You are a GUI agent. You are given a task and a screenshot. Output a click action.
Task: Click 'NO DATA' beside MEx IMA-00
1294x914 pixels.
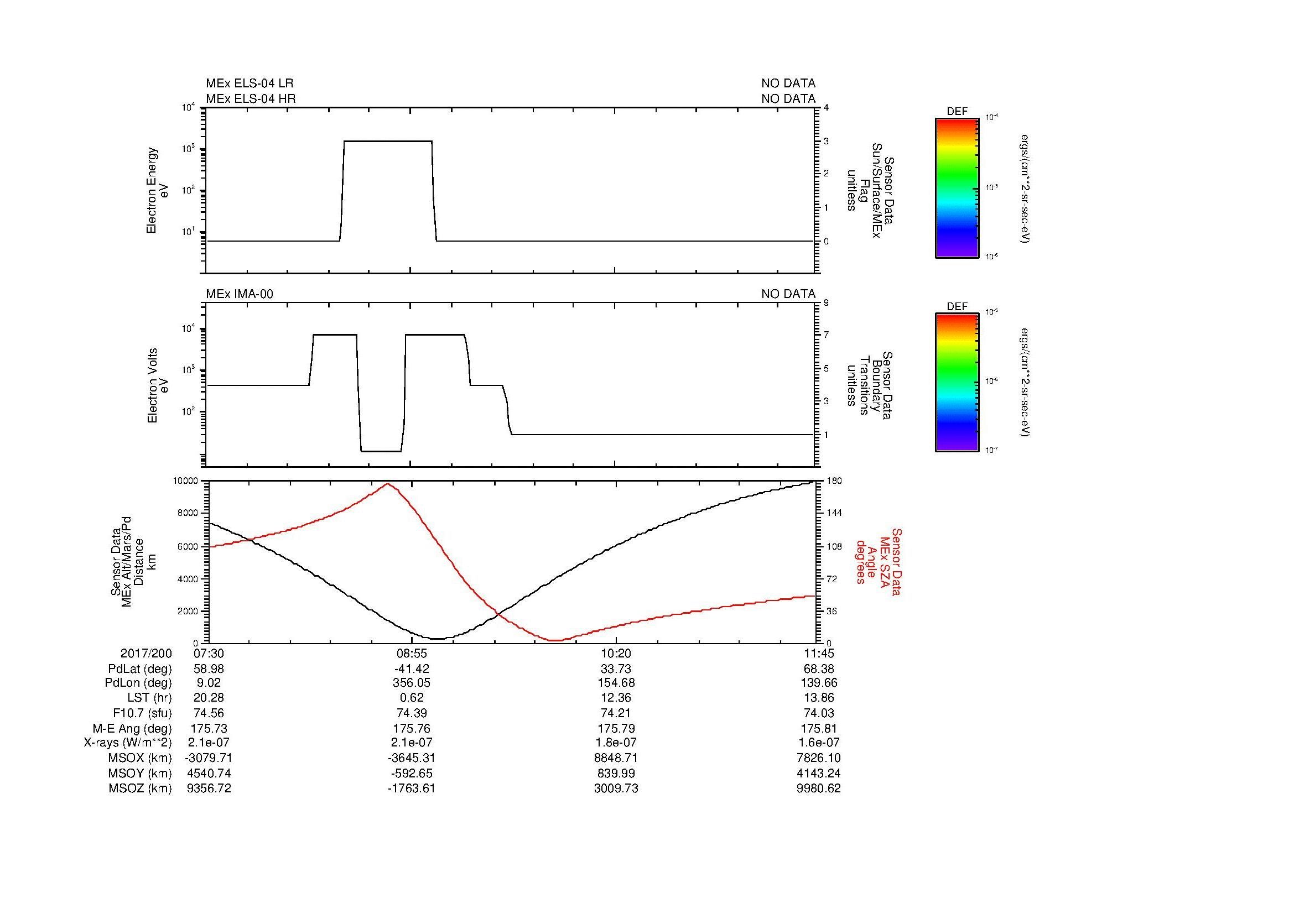[788, 294]
